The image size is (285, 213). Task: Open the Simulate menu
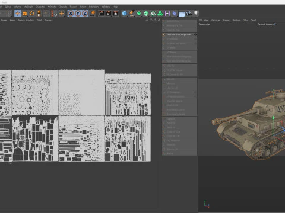tap(63, 7)
